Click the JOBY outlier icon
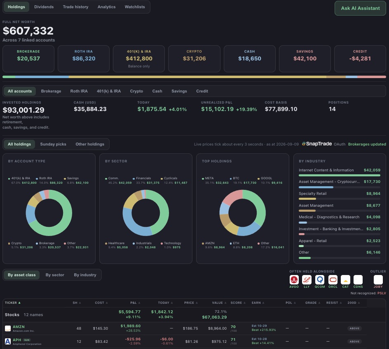 coord(378,280)
